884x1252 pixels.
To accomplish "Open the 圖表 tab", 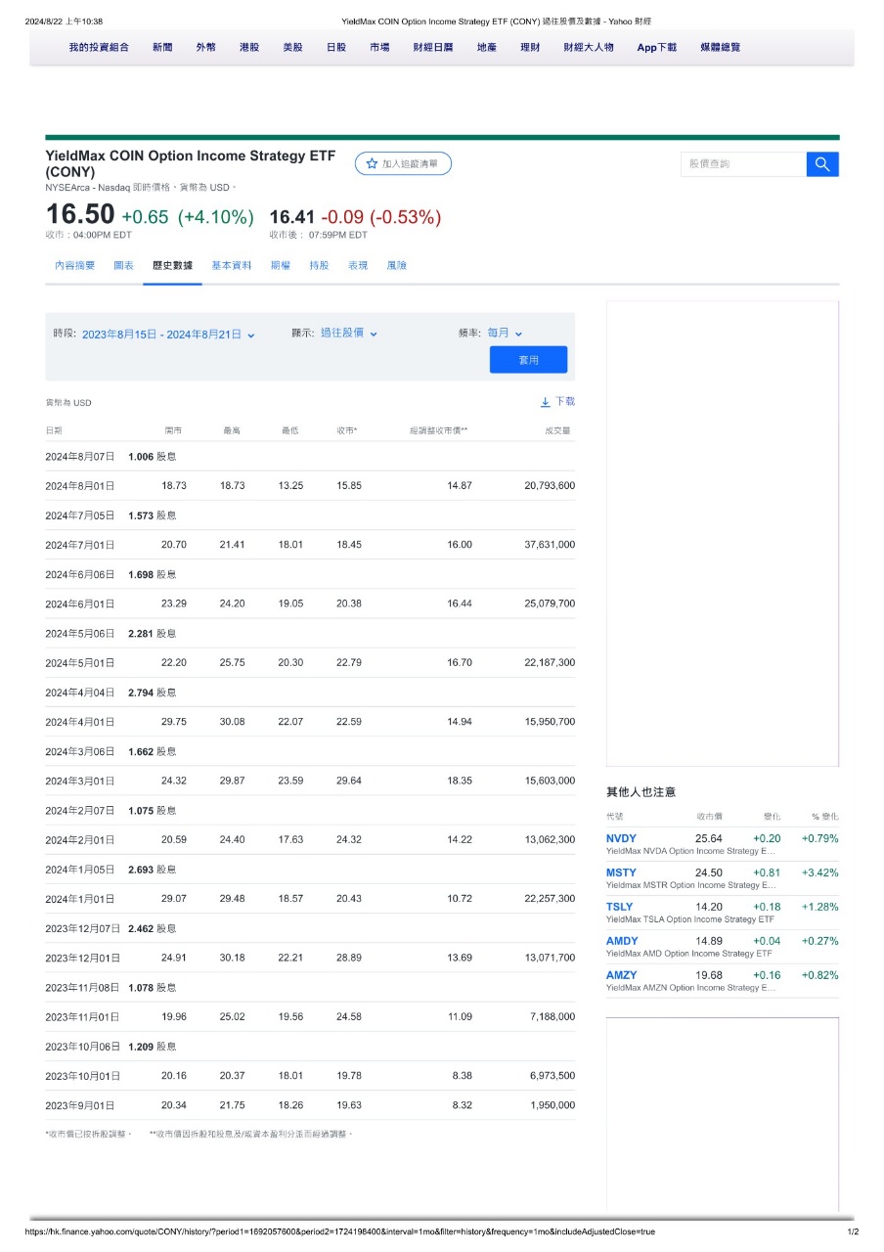I will 123,266.
